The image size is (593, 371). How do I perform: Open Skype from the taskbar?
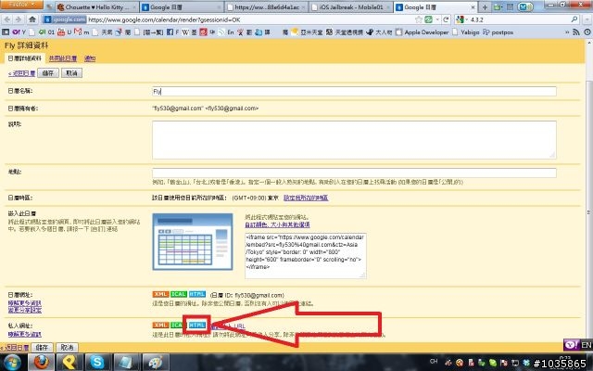pos(97,363)
